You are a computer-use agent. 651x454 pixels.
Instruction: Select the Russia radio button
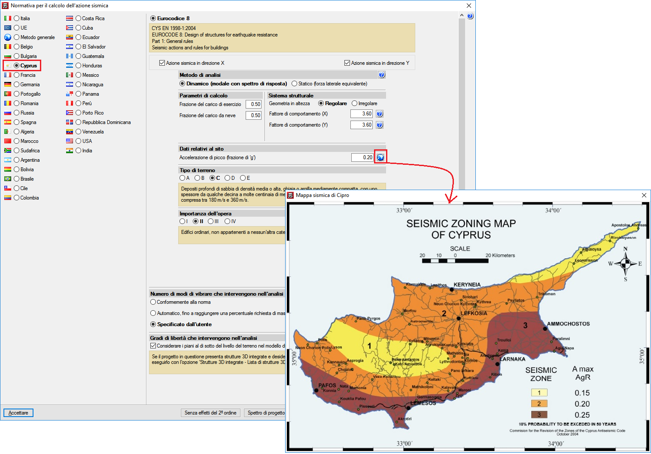(17, 113)
